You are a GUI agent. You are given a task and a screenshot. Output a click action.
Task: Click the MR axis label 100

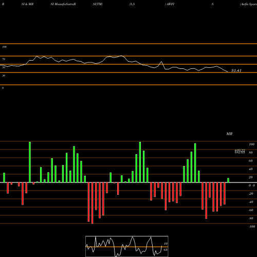(x=251, y=144)
